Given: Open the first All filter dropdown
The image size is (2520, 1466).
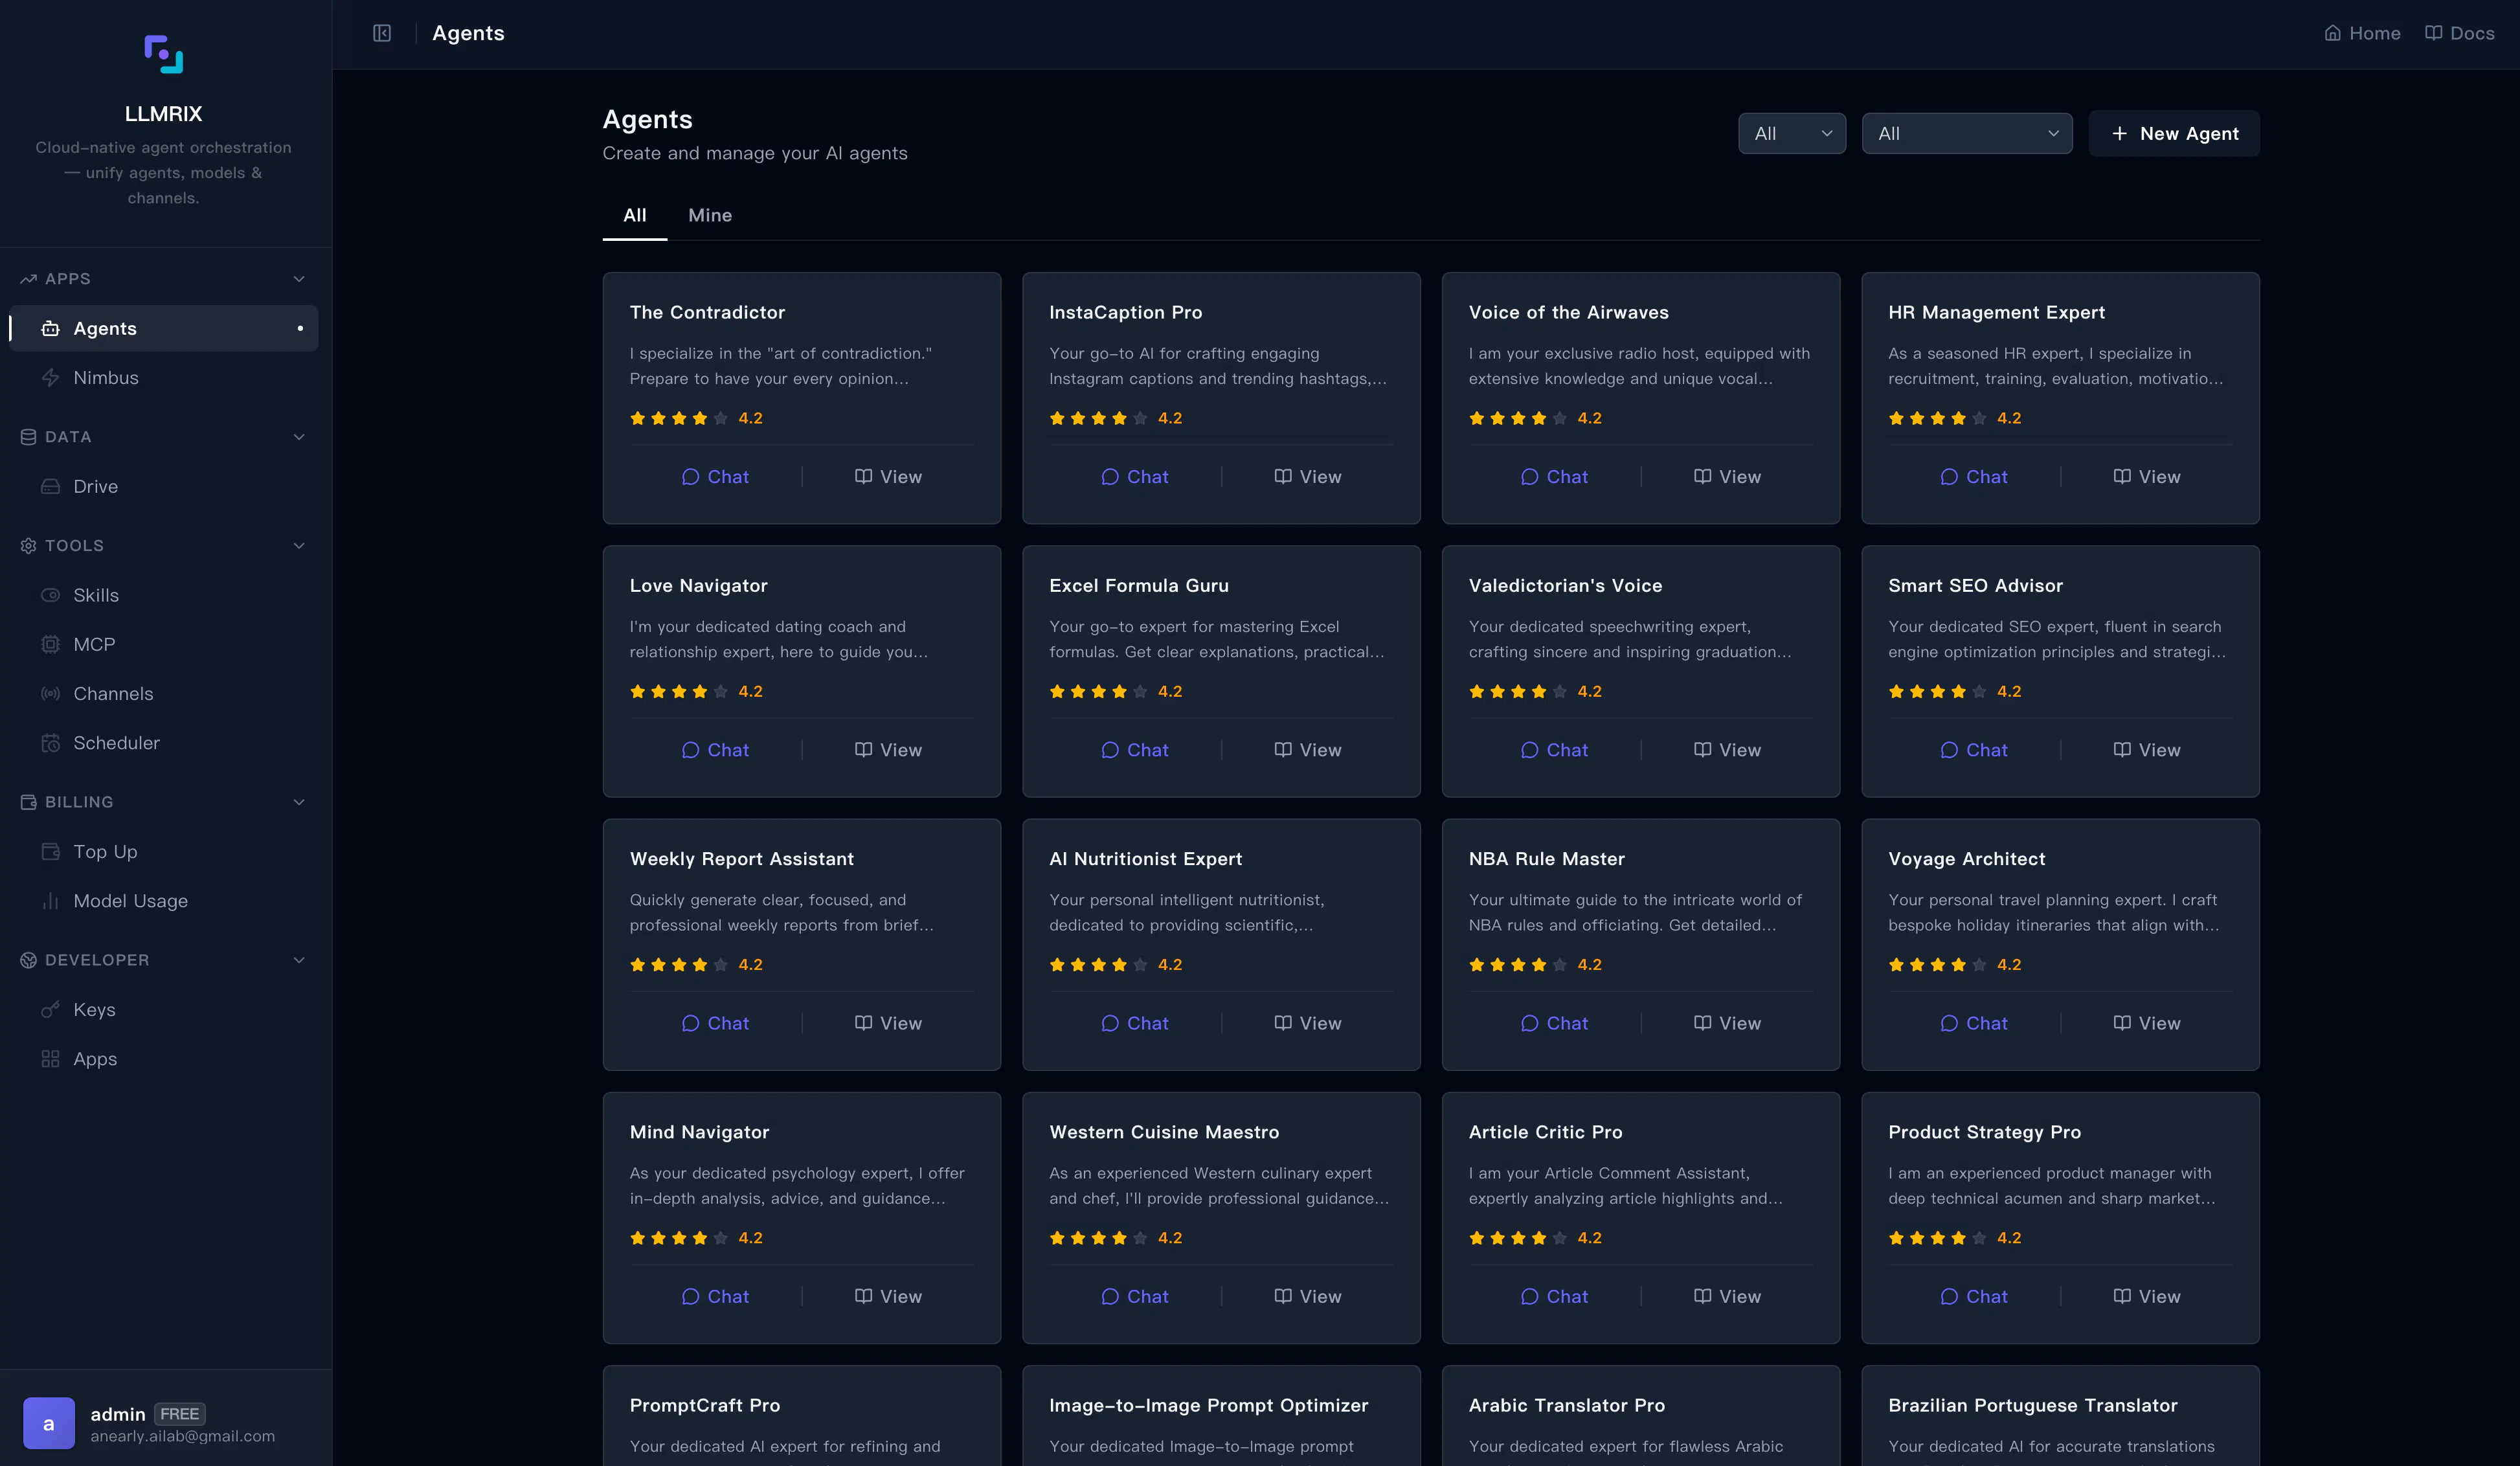Looking at the screenshot, I should click(1791, 133).
